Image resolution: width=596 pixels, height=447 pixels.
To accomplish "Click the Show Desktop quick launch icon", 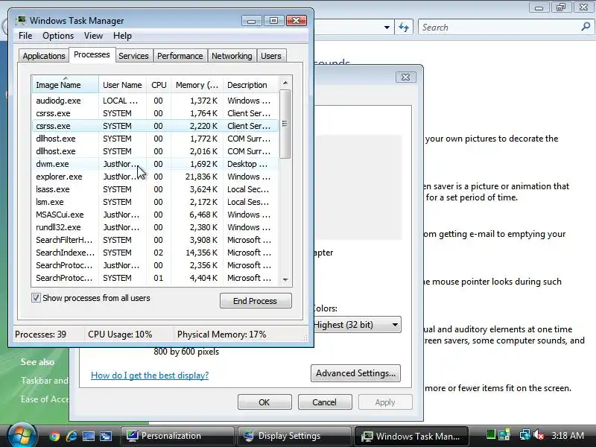I will pos(89,436).
